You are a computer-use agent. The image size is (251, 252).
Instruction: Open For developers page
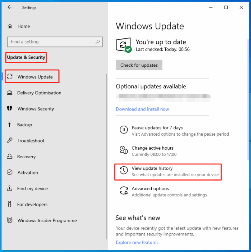[32, 204]
